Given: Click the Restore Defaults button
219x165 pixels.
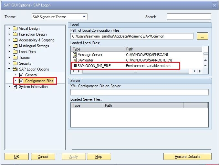Looking at the screenshot, I should (x=187, y=157).
